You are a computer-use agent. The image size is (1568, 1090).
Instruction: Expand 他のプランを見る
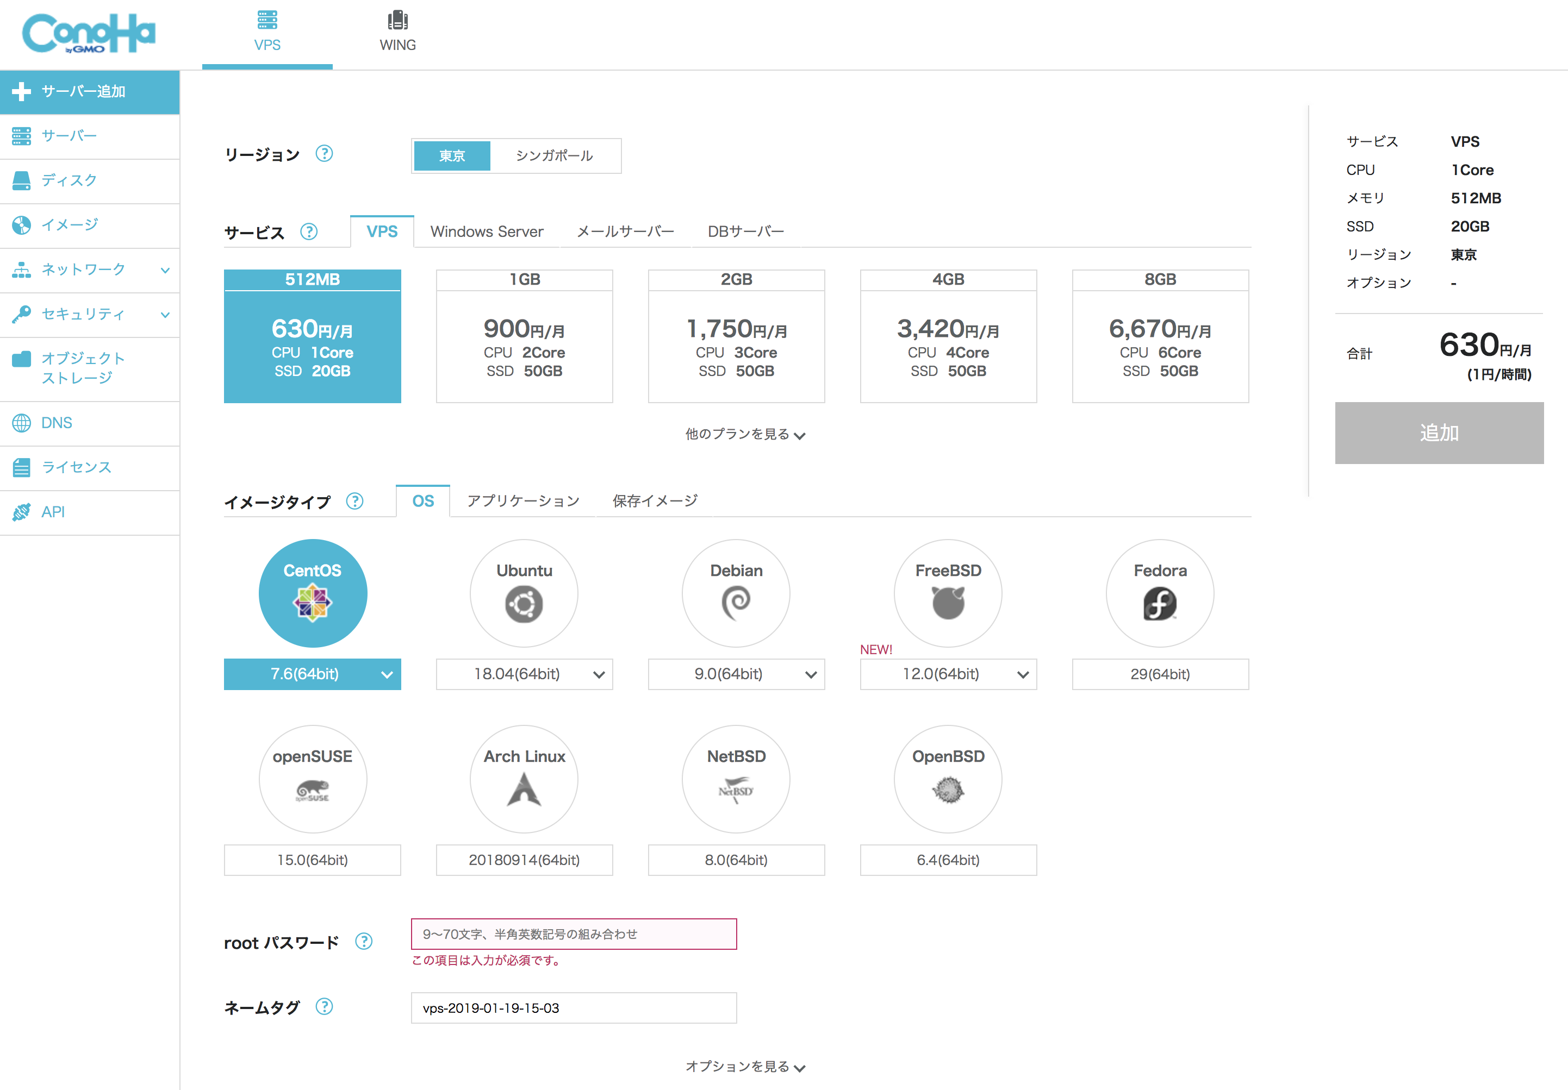pyautogui.click(x=745, y=434)
